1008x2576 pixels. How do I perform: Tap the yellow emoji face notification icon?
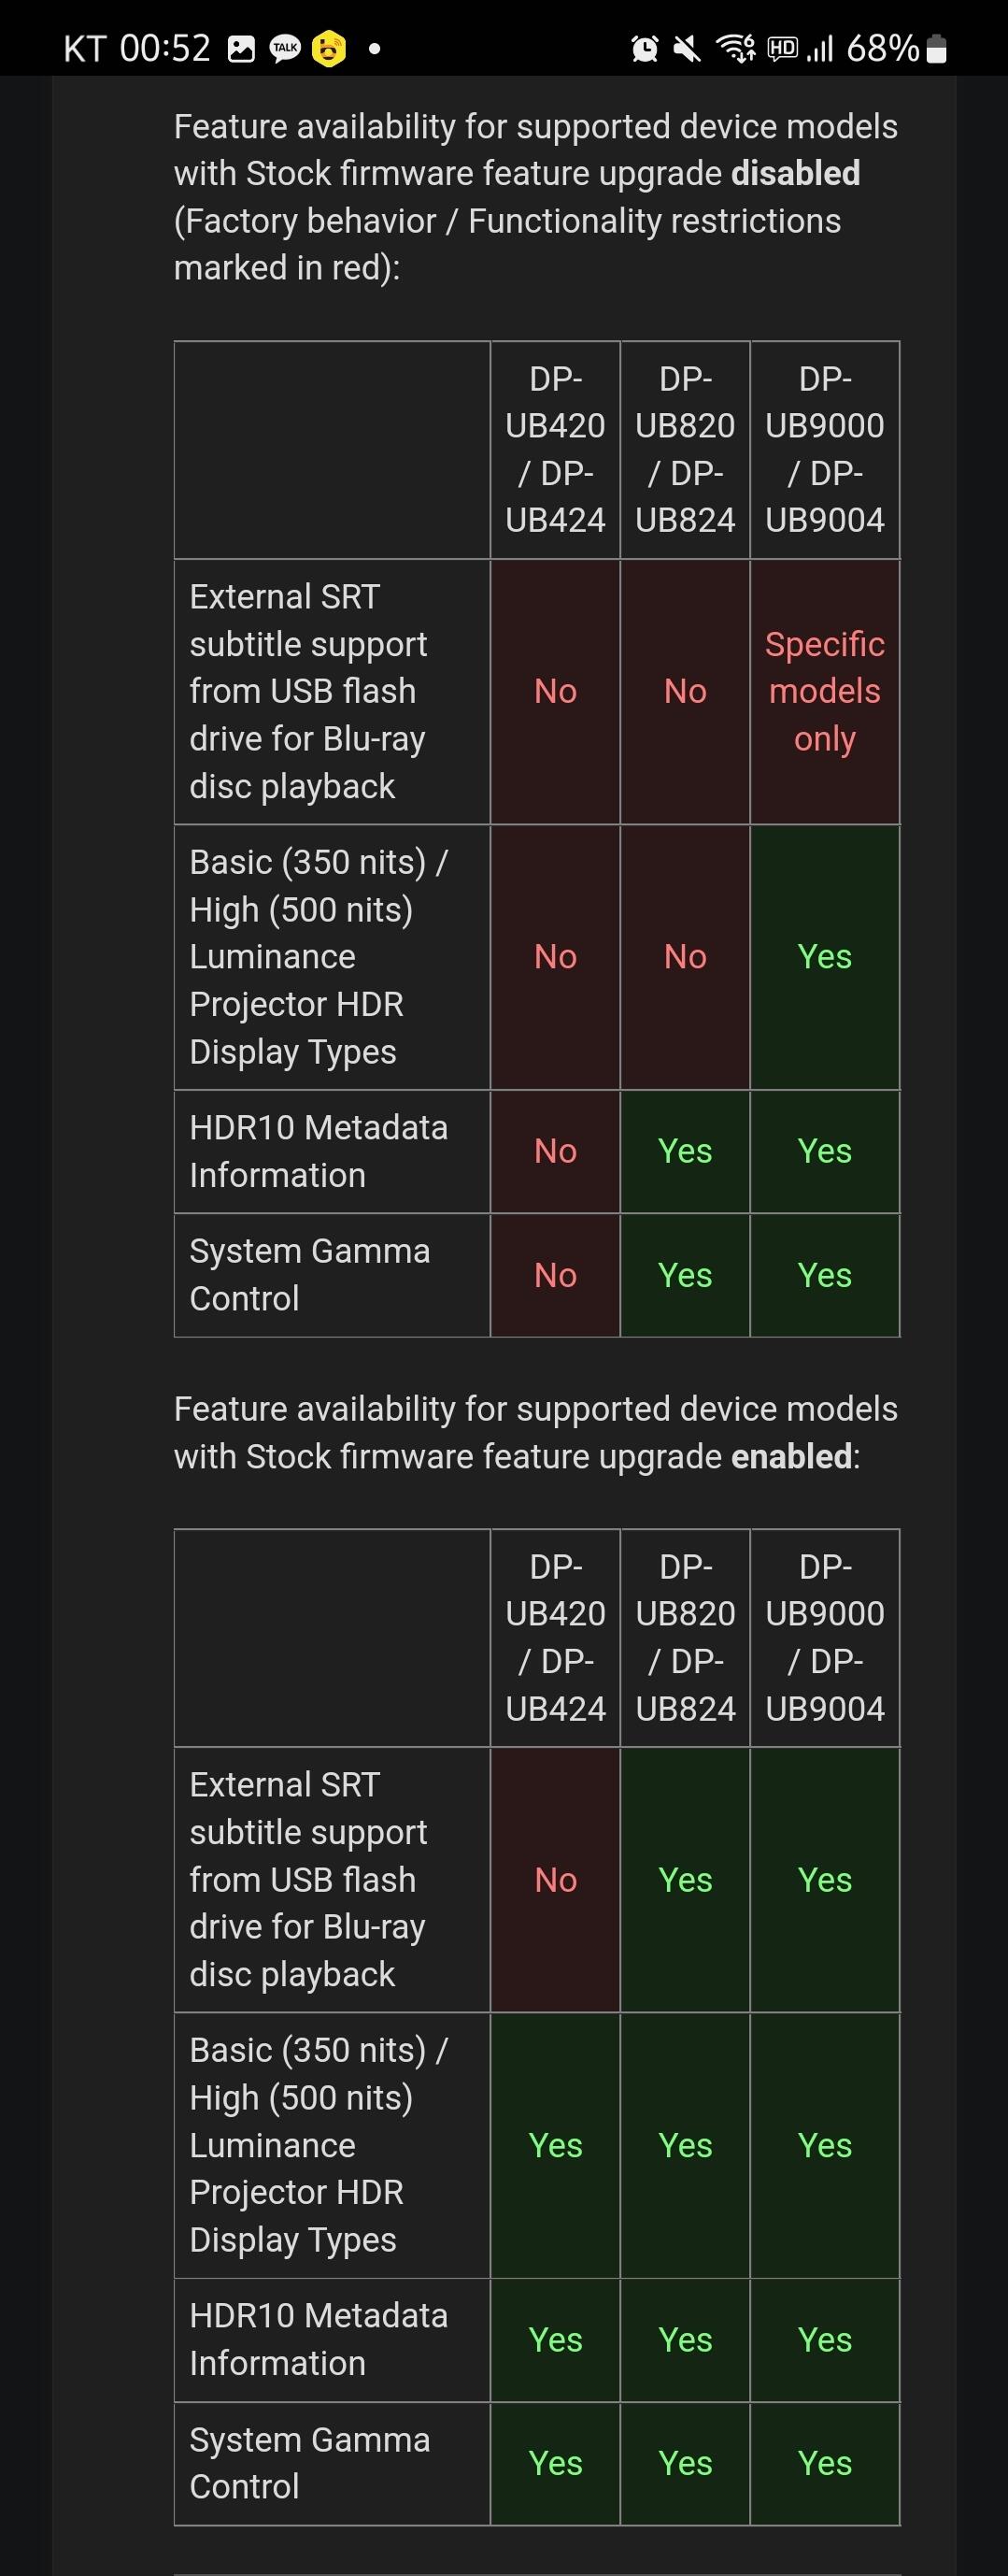(328, 48)
